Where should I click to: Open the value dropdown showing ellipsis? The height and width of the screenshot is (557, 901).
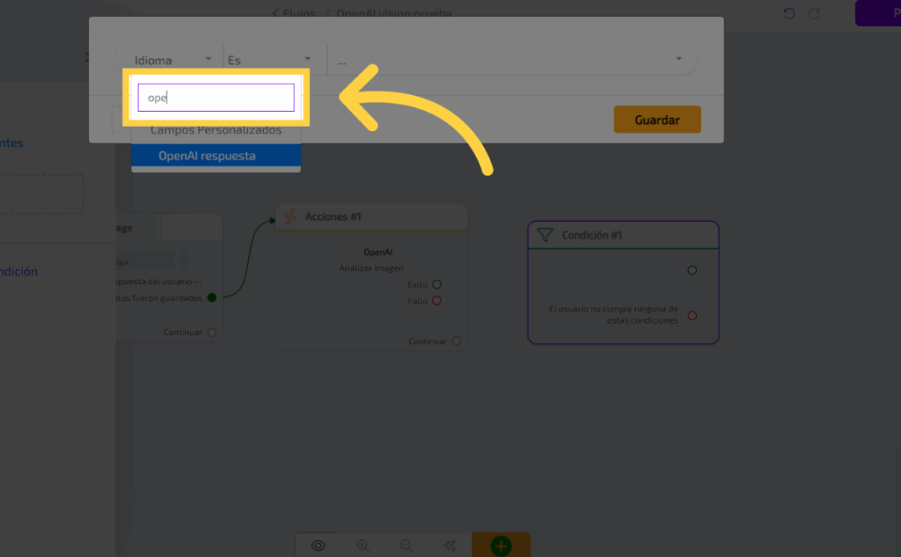click(x=511, y=59)
